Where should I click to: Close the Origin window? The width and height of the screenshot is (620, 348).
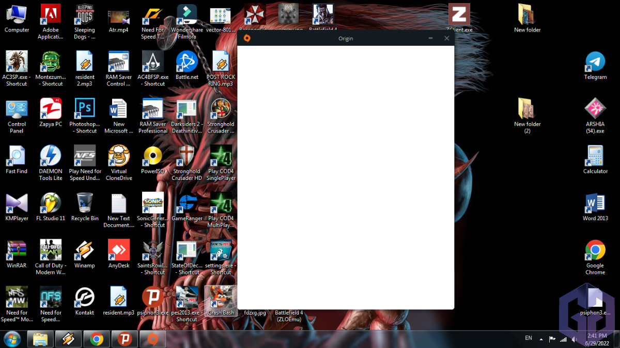pos(446,39)
